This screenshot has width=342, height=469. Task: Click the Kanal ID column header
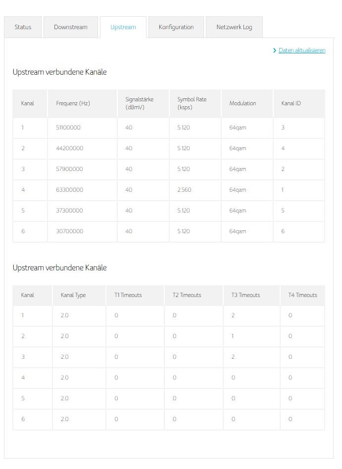[291, 103]
